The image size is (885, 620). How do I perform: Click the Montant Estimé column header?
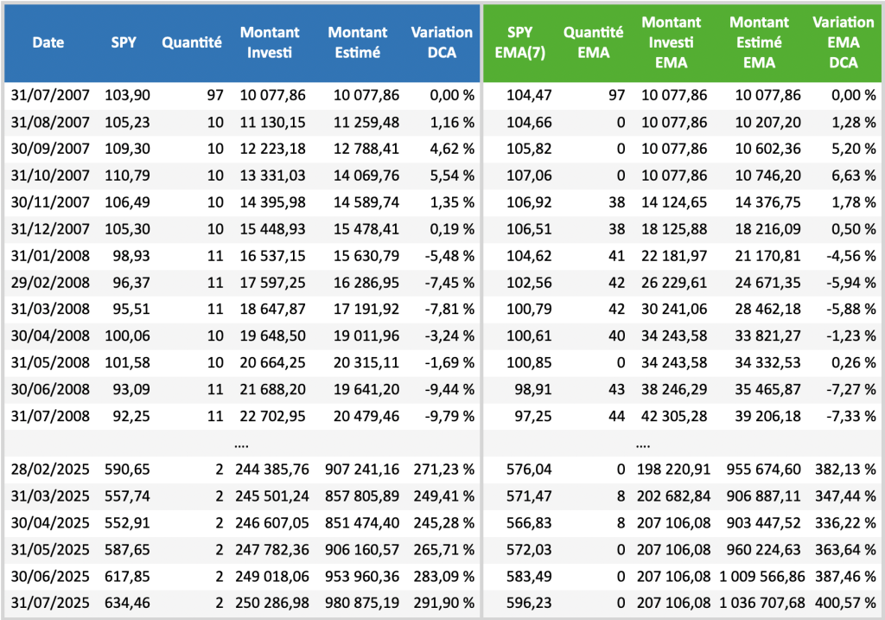pyautogui.click(x=358, y=43)
